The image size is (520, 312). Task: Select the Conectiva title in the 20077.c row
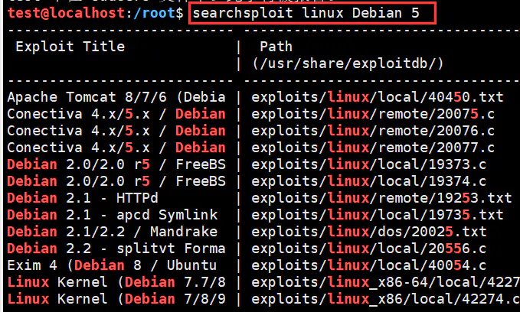tap(116, 148)
